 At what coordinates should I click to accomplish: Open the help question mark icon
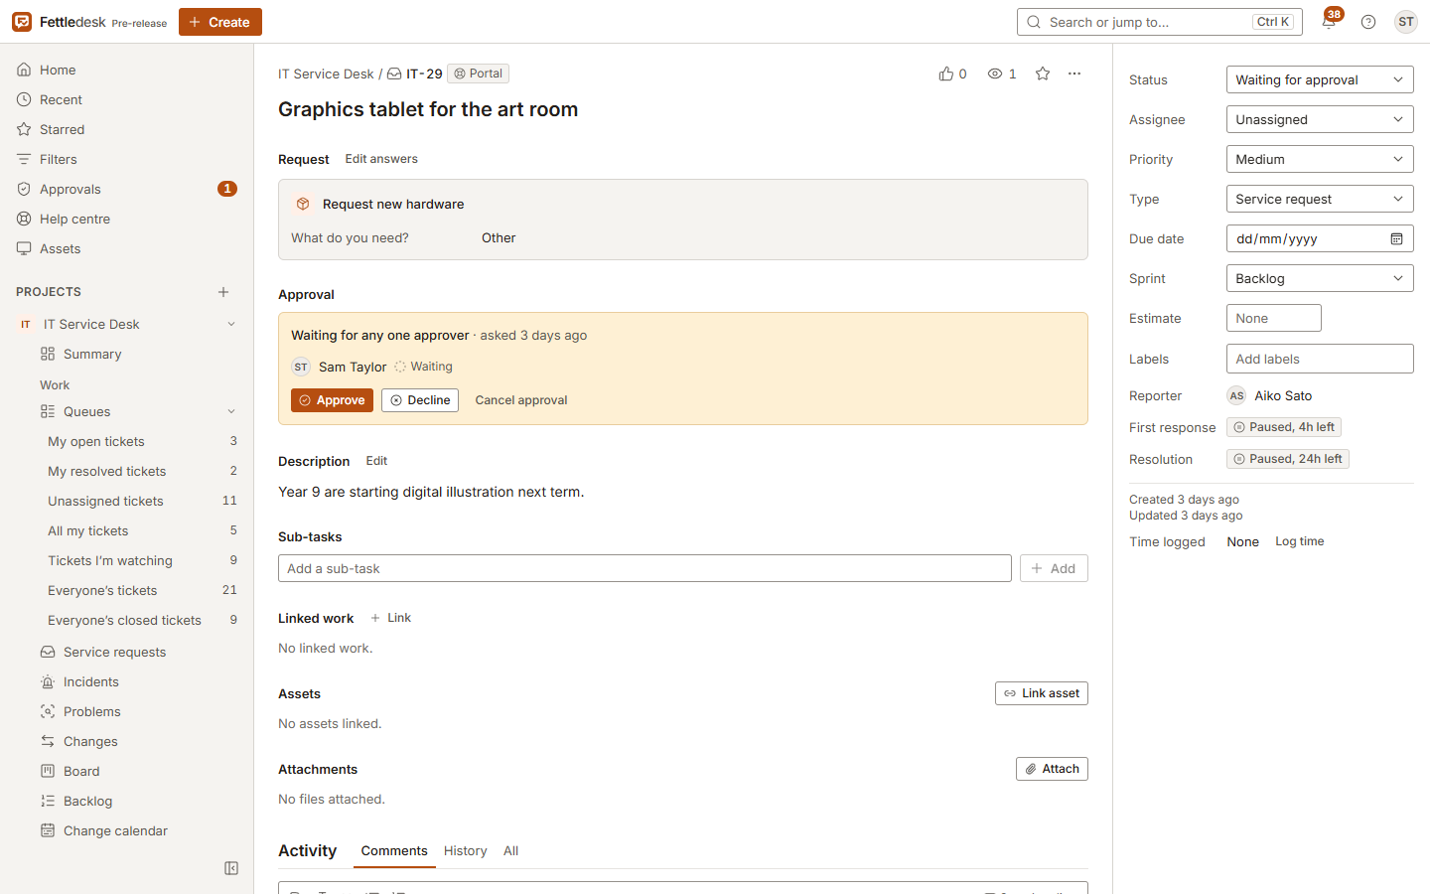1368,22
